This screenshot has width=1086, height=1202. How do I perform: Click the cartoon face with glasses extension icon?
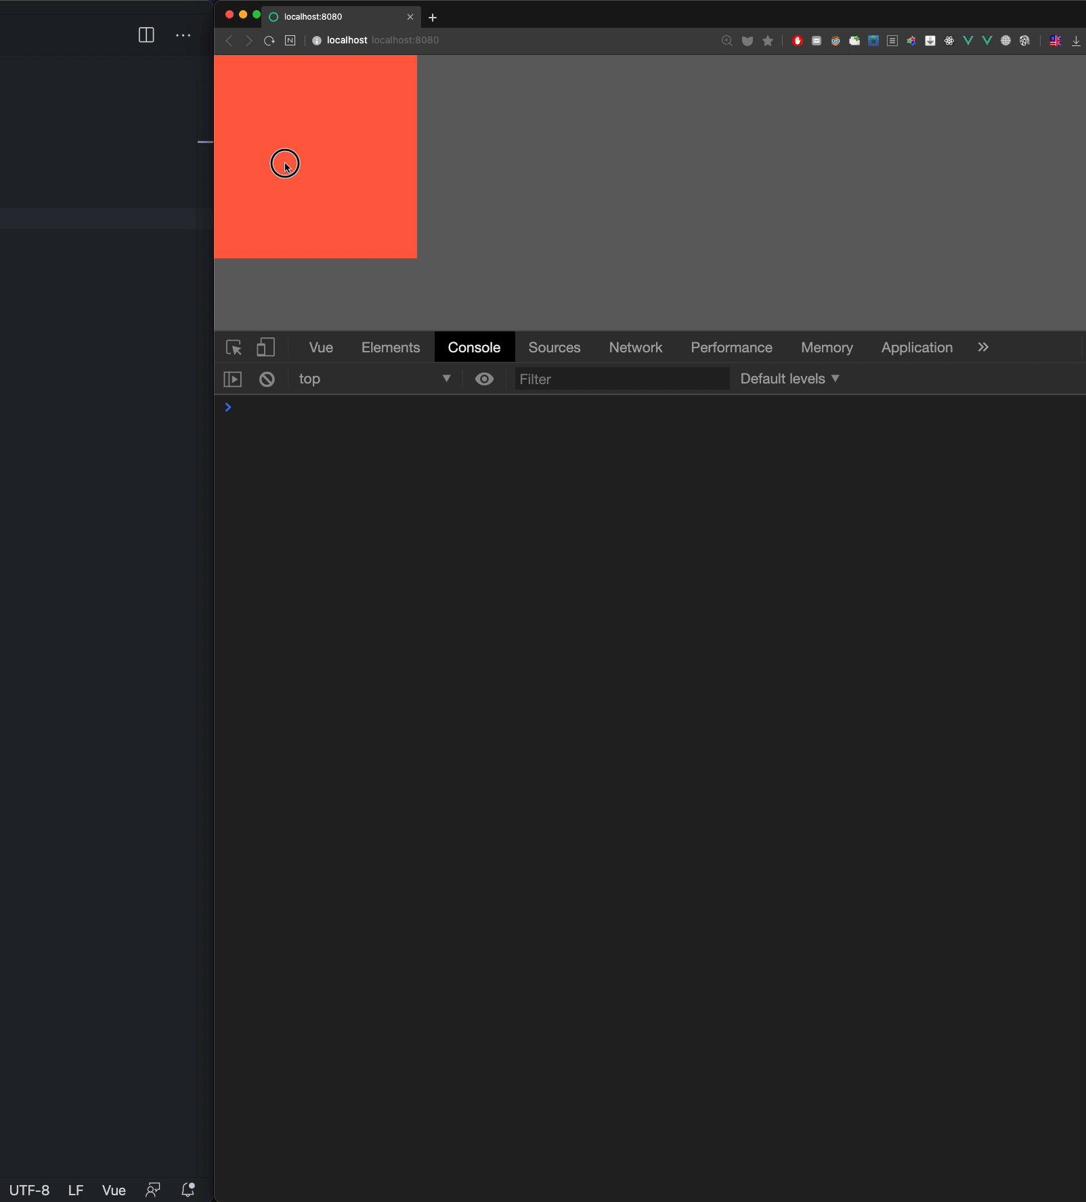[835, 41]
